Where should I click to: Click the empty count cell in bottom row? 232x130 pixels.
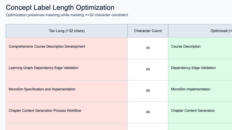click(x=148, y=127)
